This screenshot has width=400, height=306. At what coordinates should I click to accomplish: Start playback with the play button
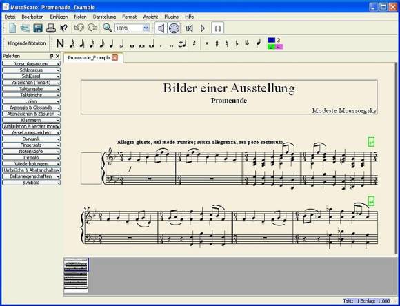pyautogui.click(x=203, y=28)
